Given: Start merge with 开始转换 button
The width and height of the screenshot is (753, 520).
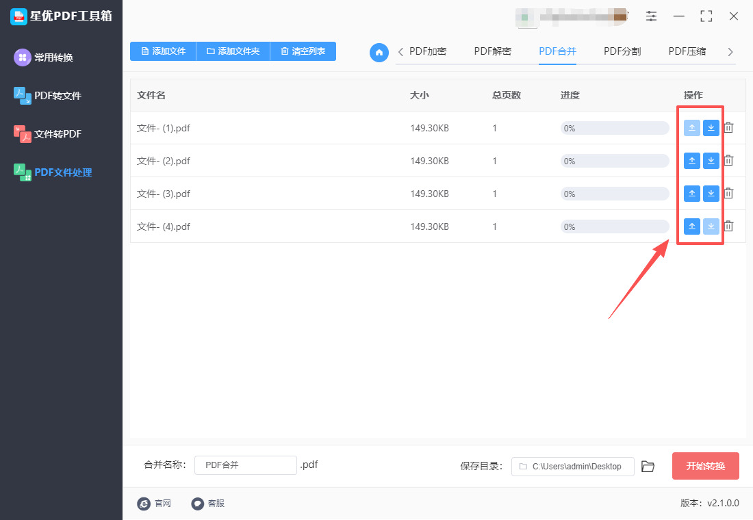Looking at the screenshot, I should pyautogui.click(x=706, y=466).
